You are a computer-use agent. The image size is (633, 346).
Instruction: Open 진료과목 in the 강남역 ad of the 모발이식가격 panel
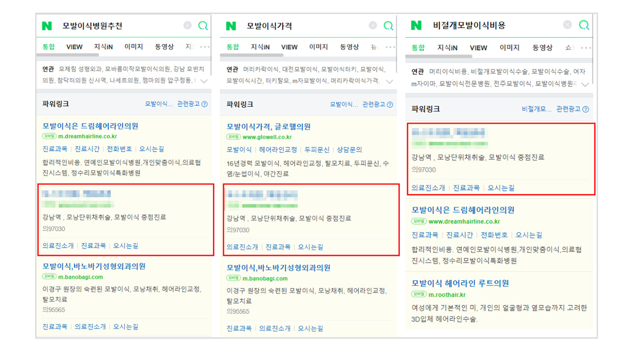(x=278, y=247)
